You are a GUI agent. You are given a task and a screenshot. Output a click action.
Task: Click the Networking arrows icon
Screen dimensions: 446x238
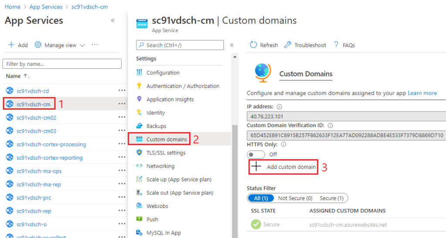tap(139, 166)
